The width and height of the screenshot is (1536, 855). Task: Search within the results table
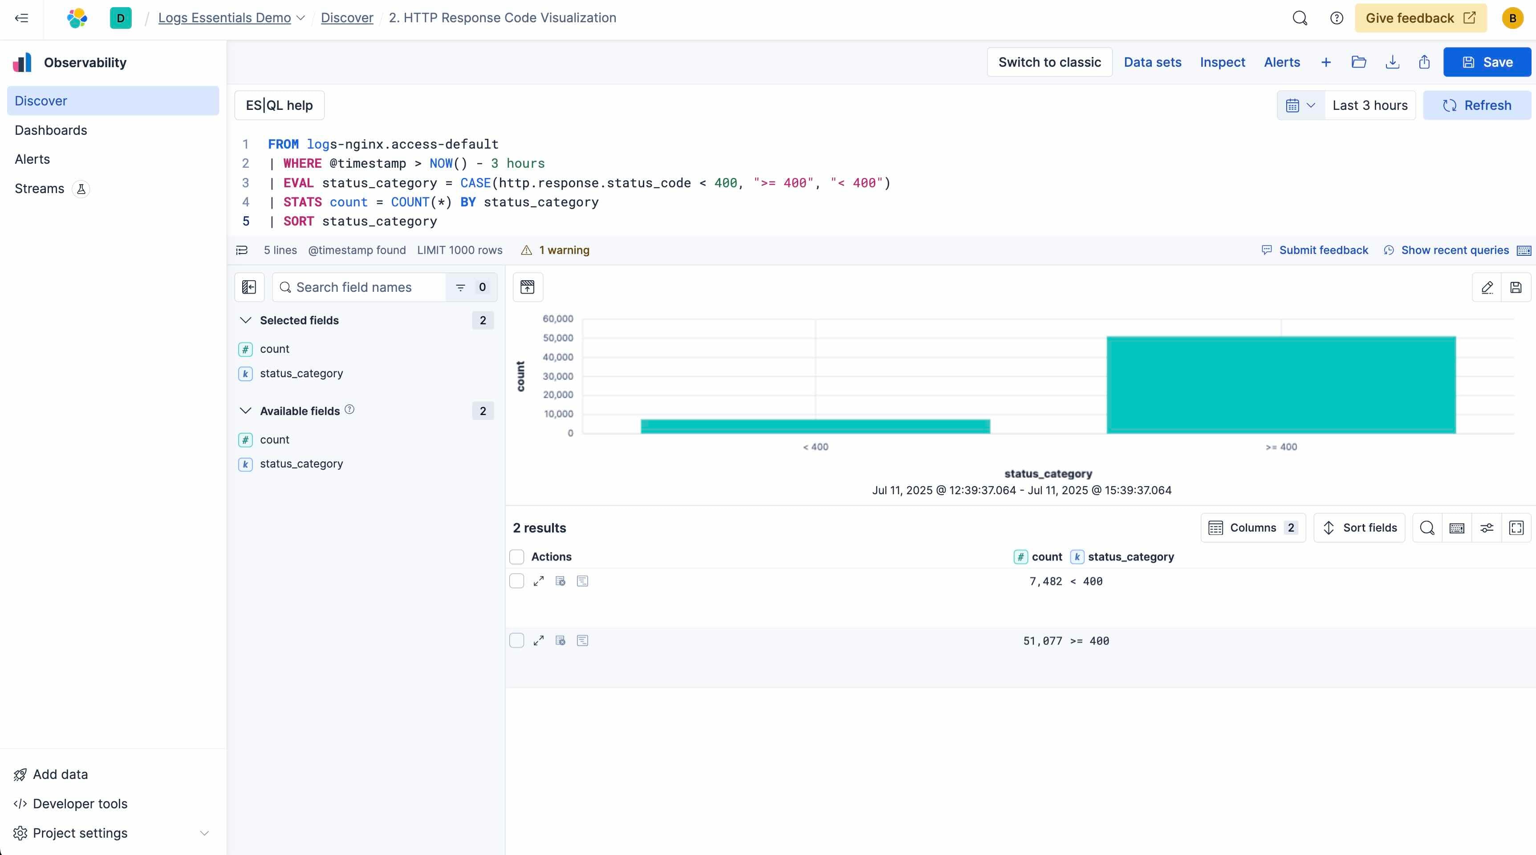(1427, 528)
